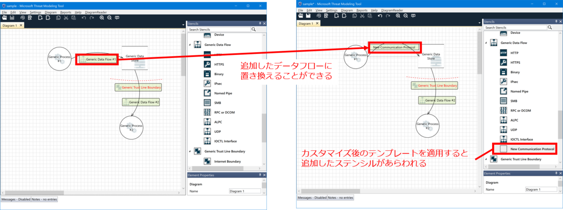Click Paste icon in right window toolbar
The width and height of the screenshot is (563, 210).
(369, 16)
